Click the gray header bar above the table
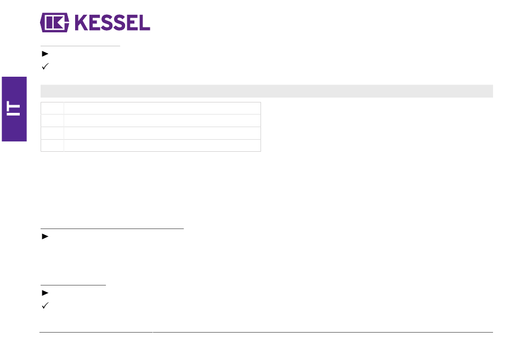 click(x=267, y=91)
